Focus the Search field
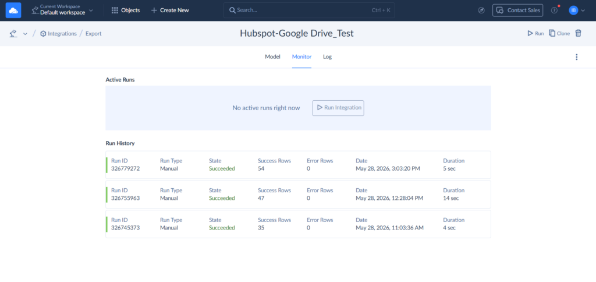 (x=309, y=10)
